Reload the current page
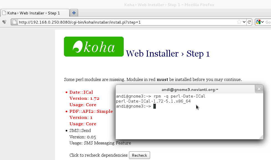Image resolution: width=271 pixels, height=160 pixels. click(x=249, y=22)
